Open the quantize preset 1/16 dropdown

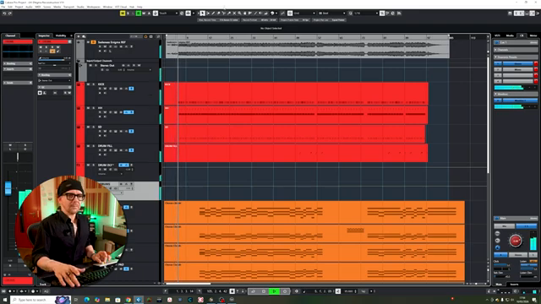(x=366, y=14)
